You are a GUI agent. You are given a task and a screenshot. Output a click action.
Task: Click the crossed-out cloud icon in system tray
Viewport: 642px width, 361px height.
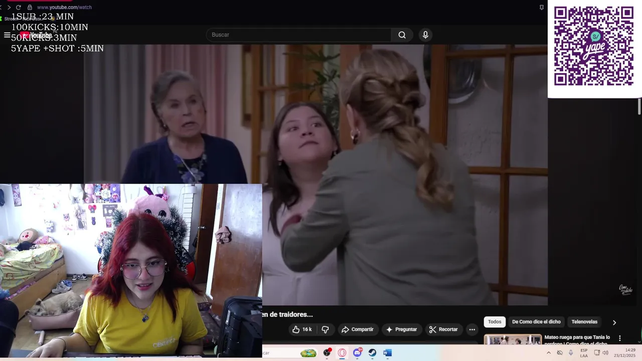560,353
